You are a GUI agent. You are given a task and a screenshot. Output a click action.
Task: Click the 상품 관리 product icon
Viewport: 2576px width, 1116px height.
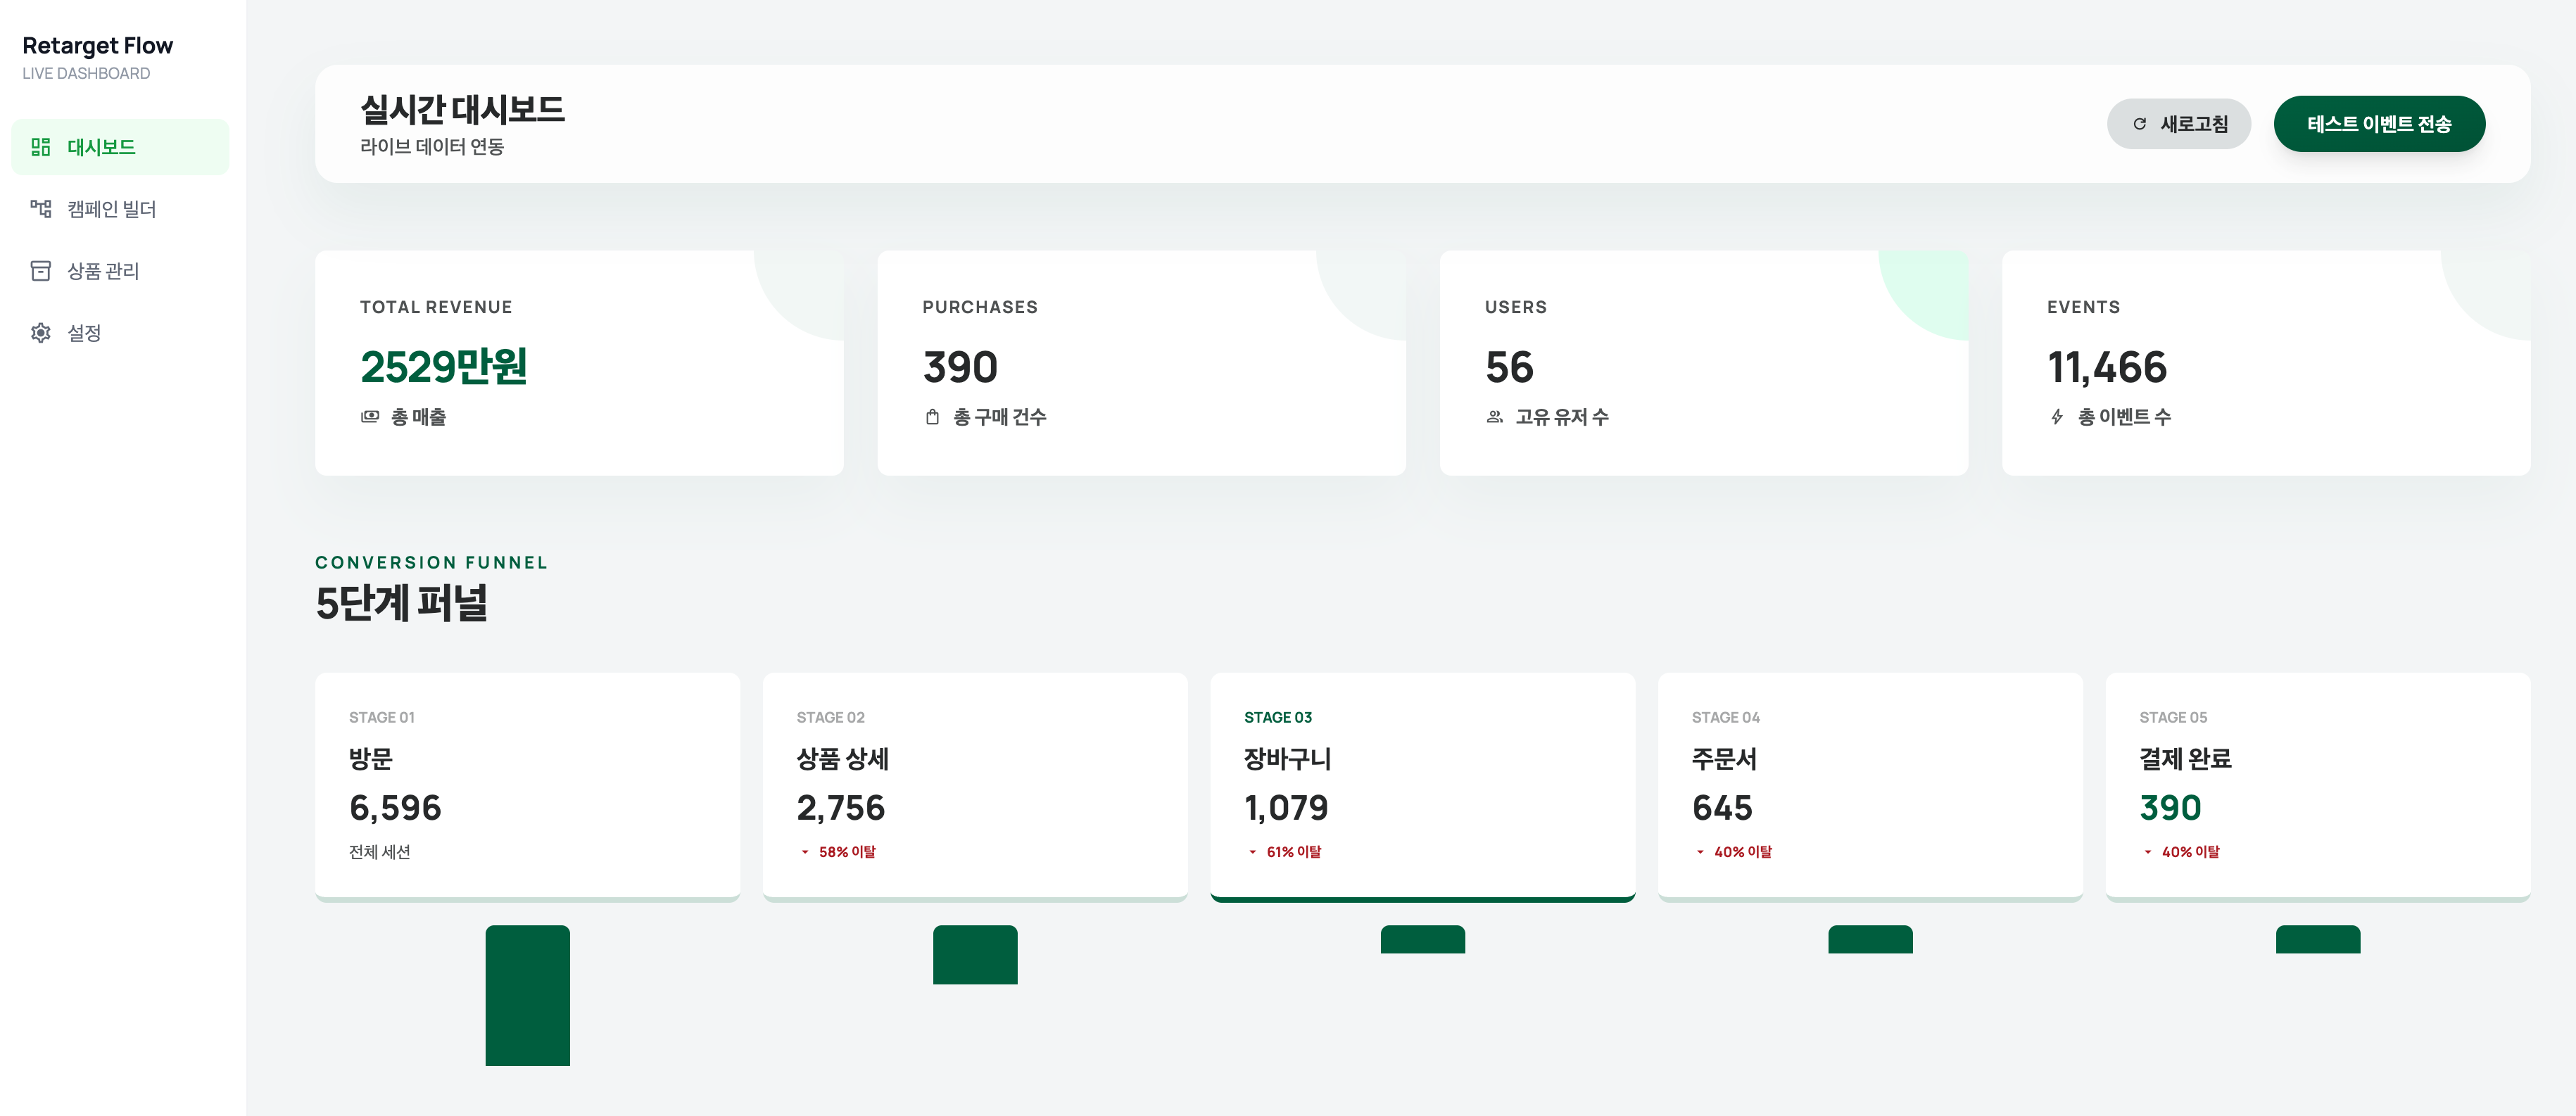[41, 270]
